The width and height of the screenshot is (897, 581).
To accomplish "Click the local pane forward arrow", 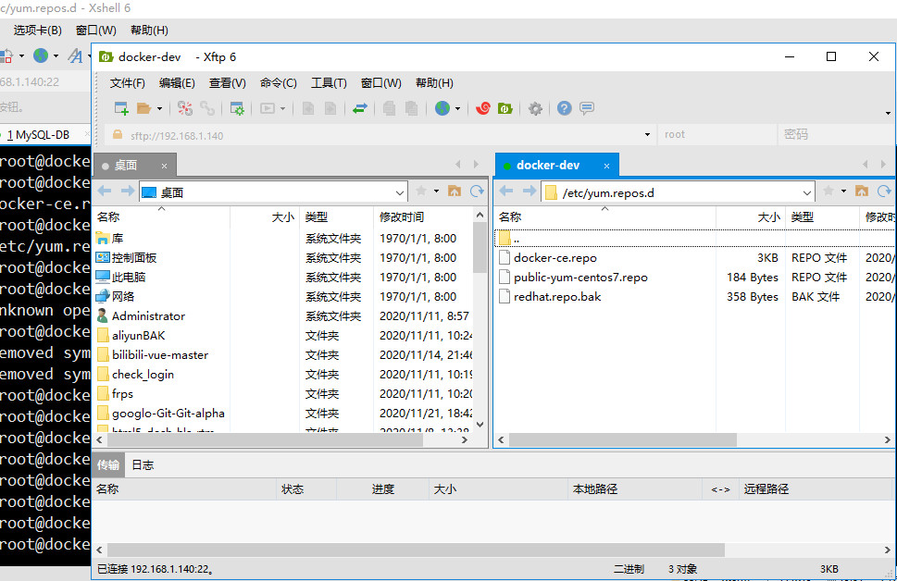I will [128, 191].
